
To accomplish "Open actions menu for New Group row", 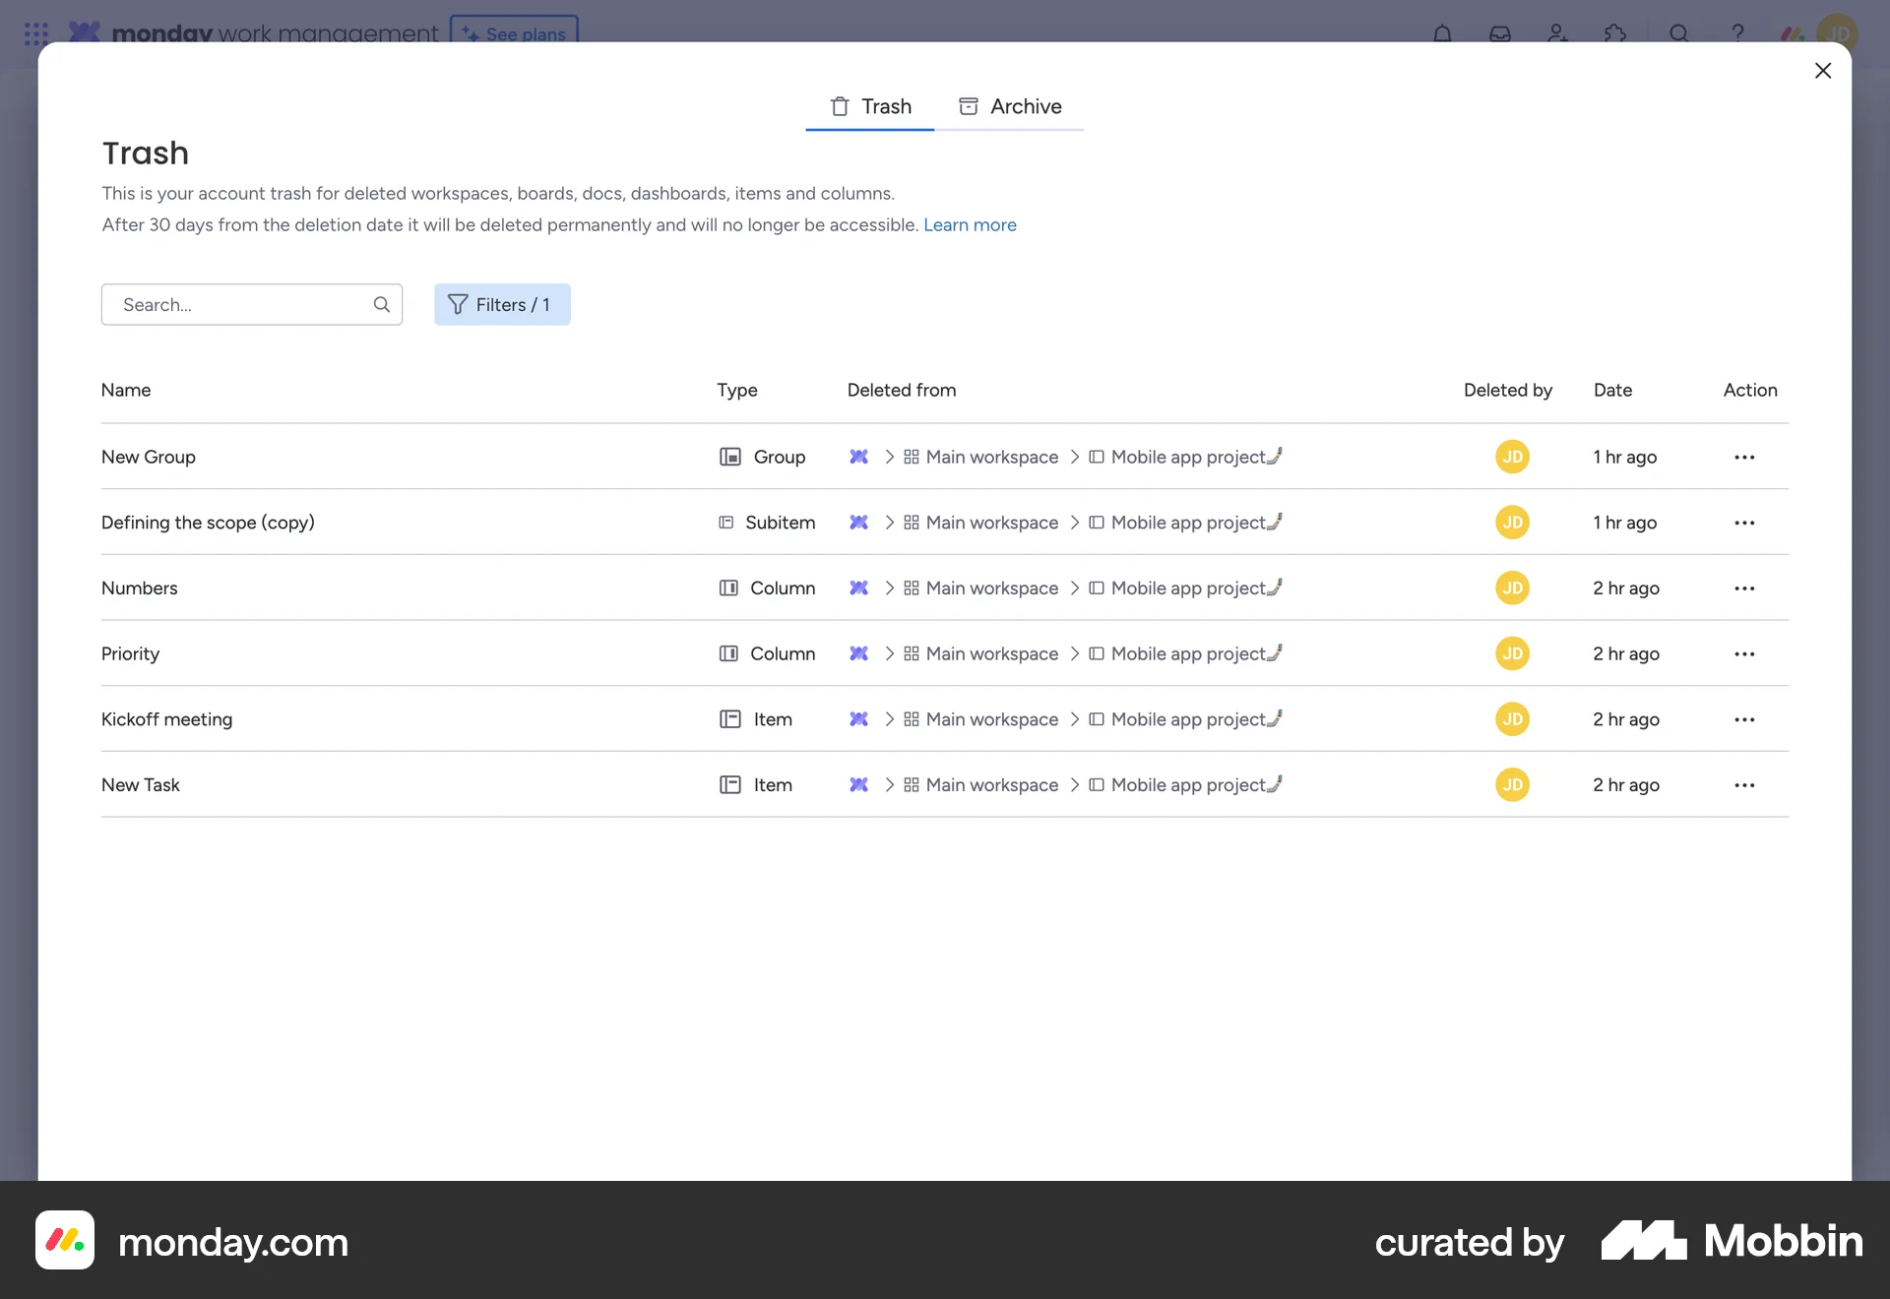I will [1744, 458].
